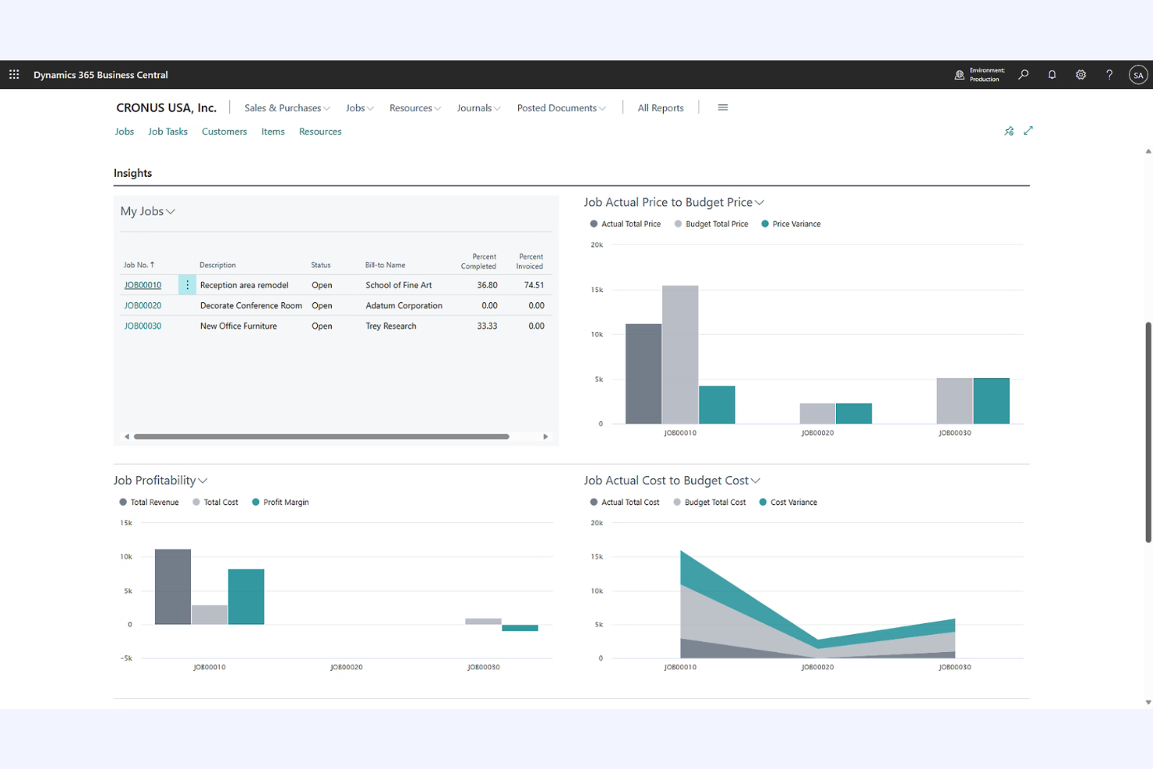Toggle the Profit Margin legend series
The image size is (1153, 769).
[280, 502]
